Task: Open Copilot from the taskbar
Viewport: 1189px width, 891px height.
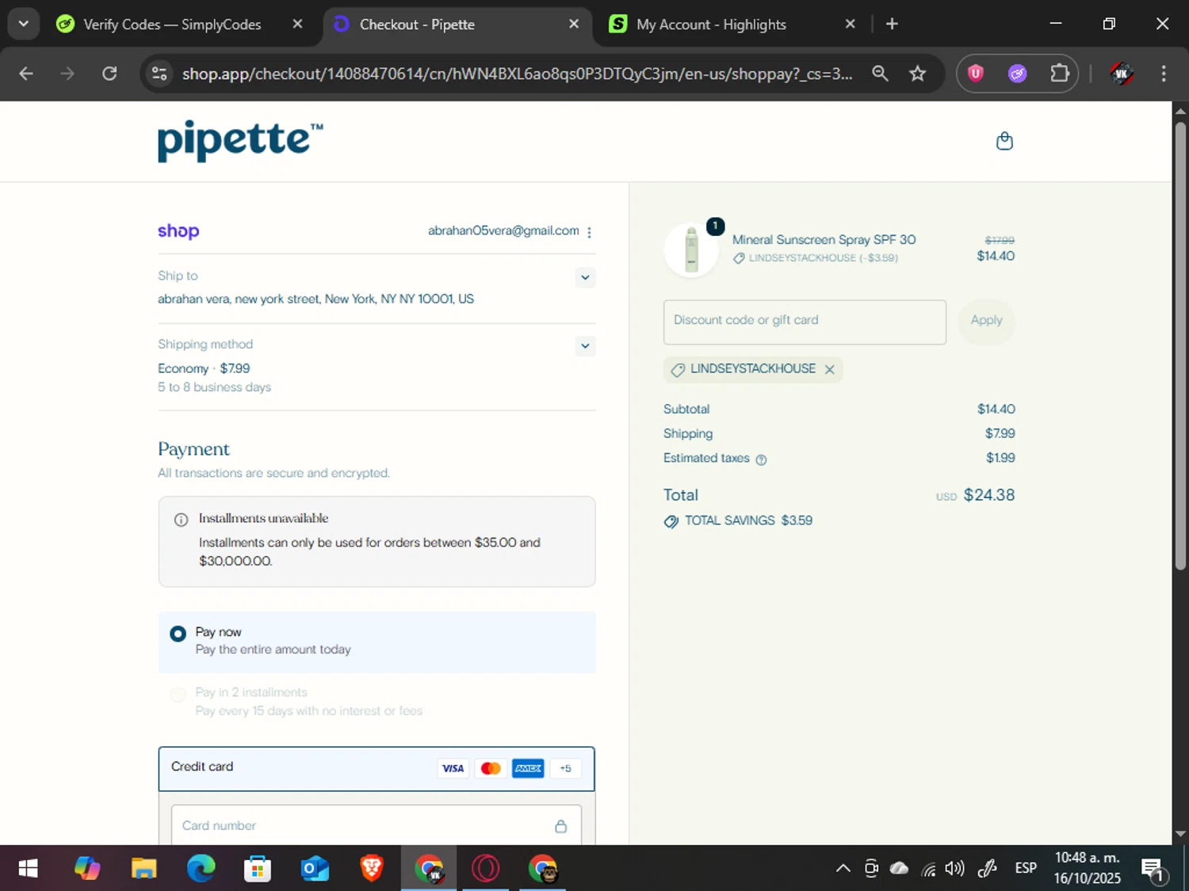Action: click(87, 869)
